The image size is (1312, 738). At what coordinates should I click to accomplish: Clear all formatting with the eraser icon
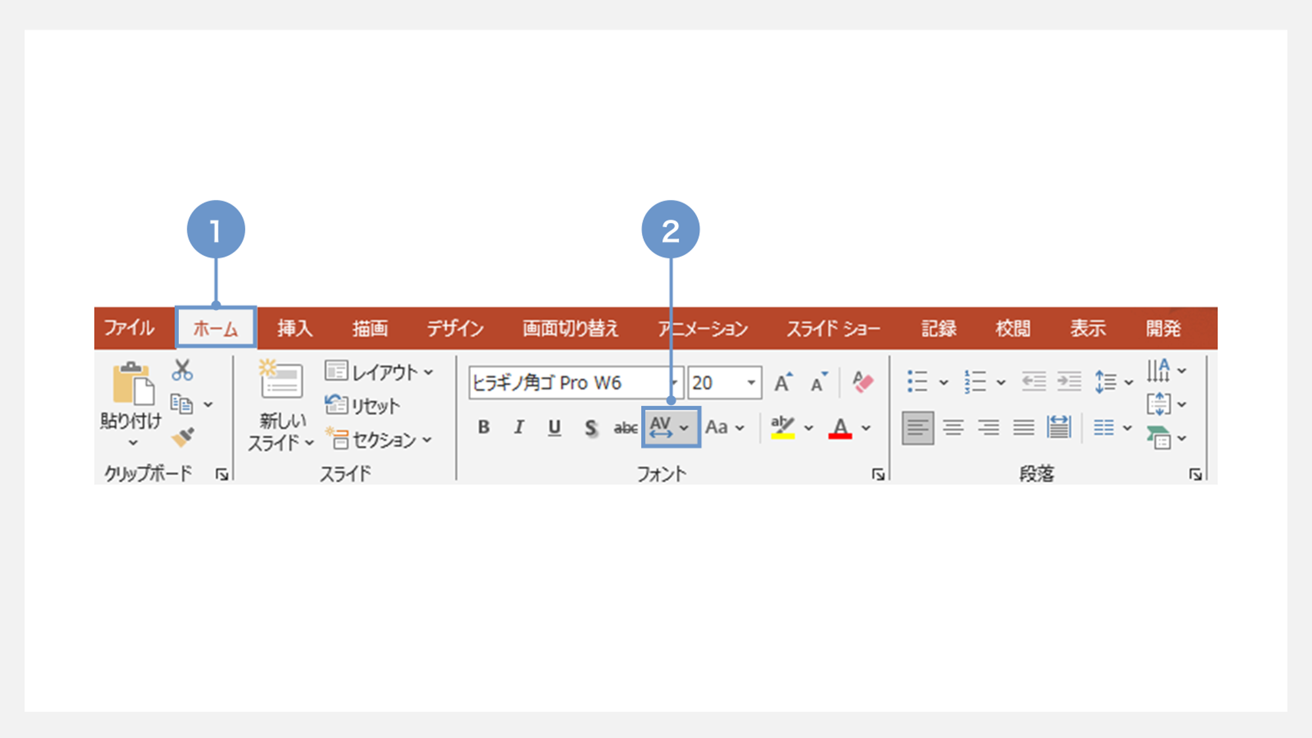862,382
